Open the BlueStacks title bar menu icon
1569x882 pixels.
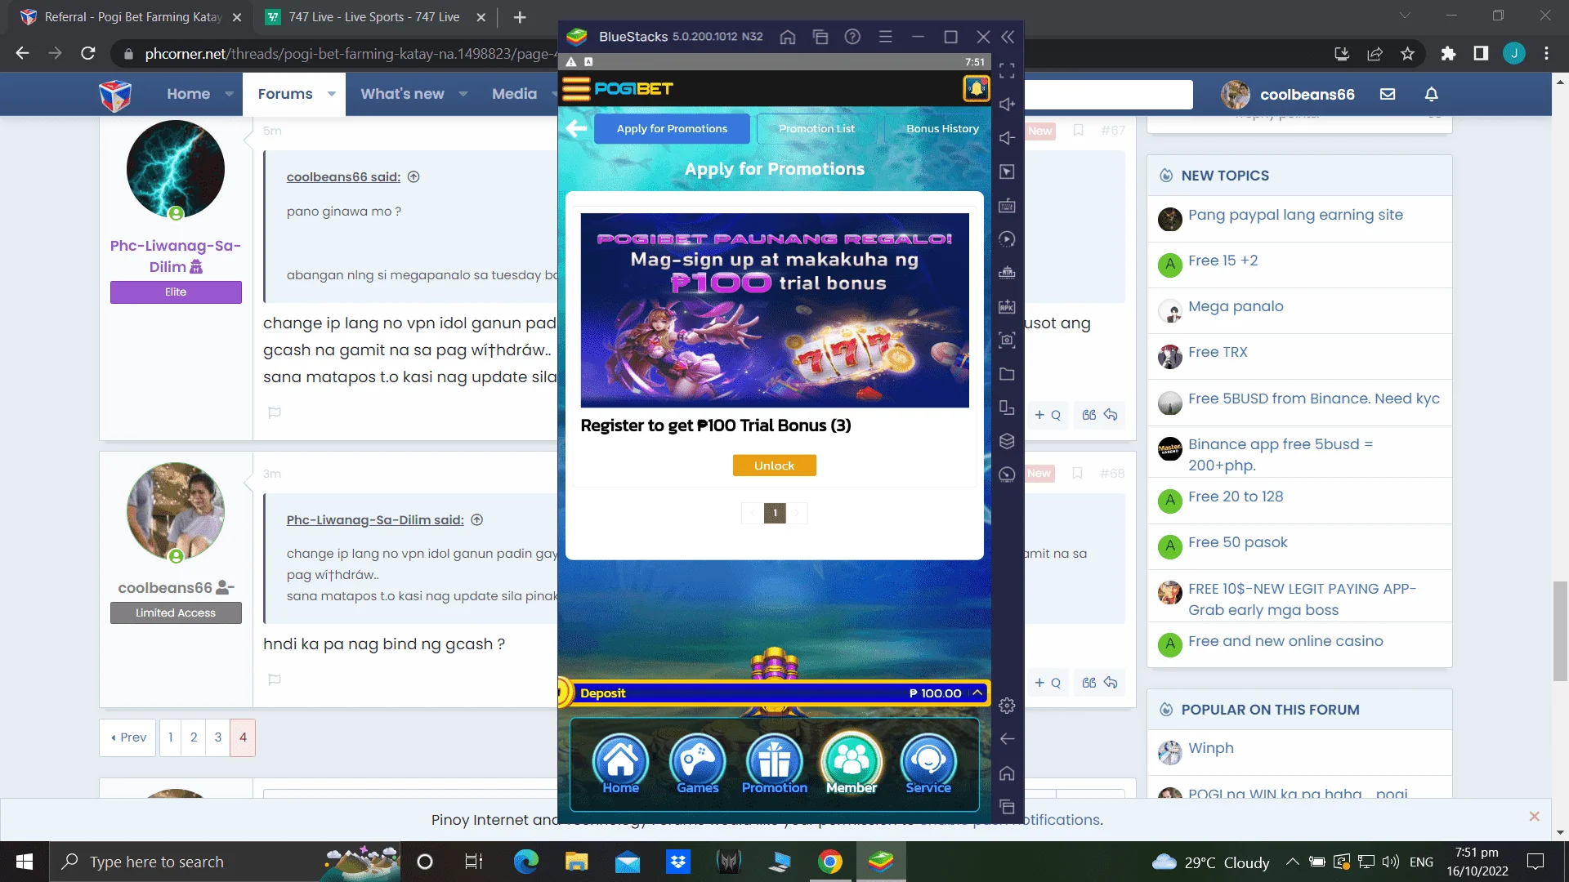point(885,37)
